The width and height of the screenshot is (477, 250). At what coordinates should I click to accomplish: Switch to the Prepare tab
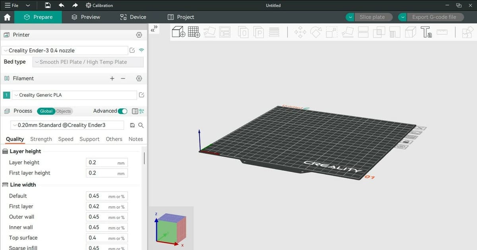pyautogui.click(x=38, y=17)
